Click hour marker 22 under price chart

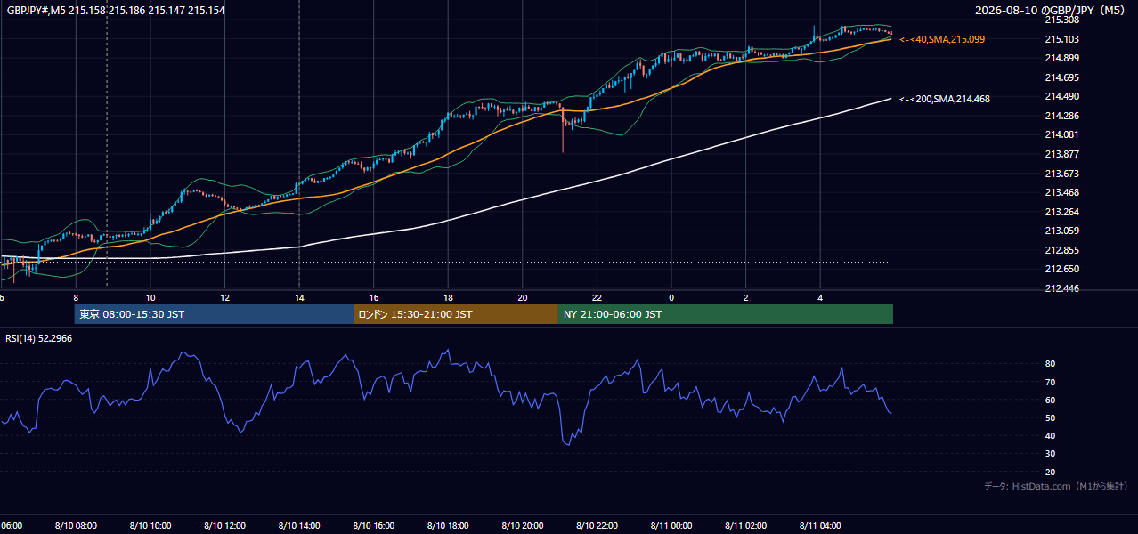(x=597, y=298)
